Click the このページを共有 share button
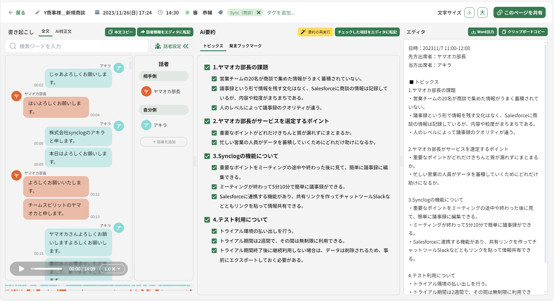Screen dimensions: 554x301 click(x=519, y=12)
